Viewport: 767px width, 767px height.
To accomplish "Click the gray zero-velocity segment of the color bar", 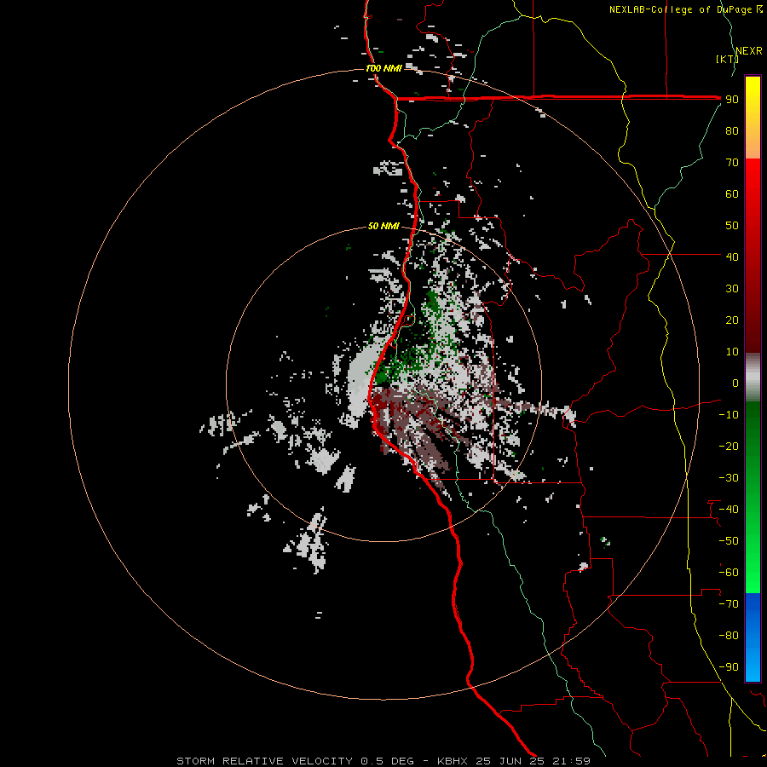I will (x=753, y=378).
